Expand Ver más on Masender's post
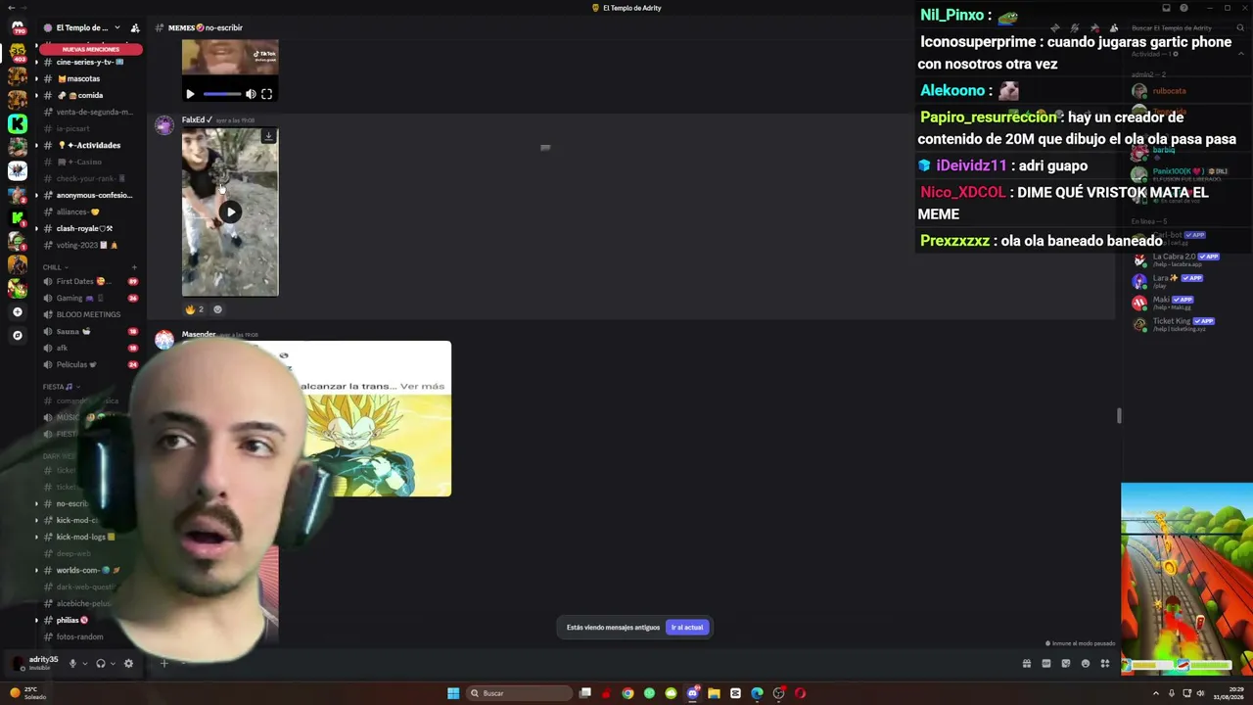This screenshot has height=705, width=1253. coord(422,386)
